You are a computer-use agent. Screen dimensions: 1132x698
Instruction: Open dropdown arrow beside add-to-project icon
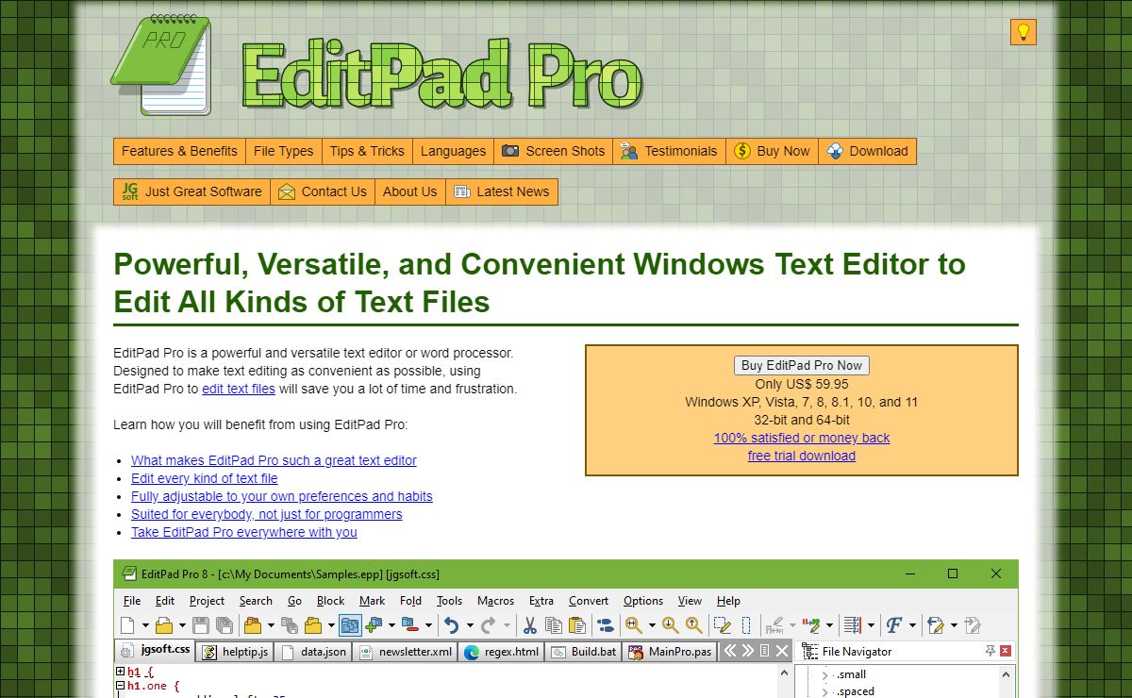[x=391, y=625]
